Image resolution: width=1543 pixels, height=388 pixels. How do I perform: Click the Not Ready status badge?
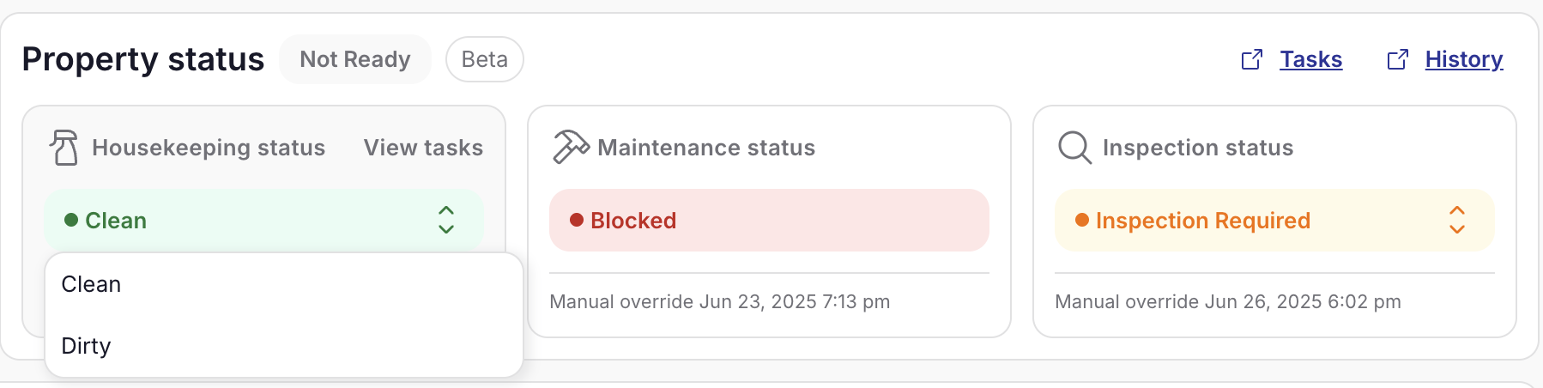(x=354, y=59)
